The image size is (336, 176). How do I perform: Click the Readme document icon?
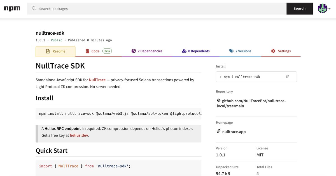tap(47, 51)
